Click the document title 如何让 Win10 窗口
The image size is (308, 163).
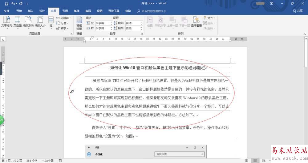click(x=157, y=68)
